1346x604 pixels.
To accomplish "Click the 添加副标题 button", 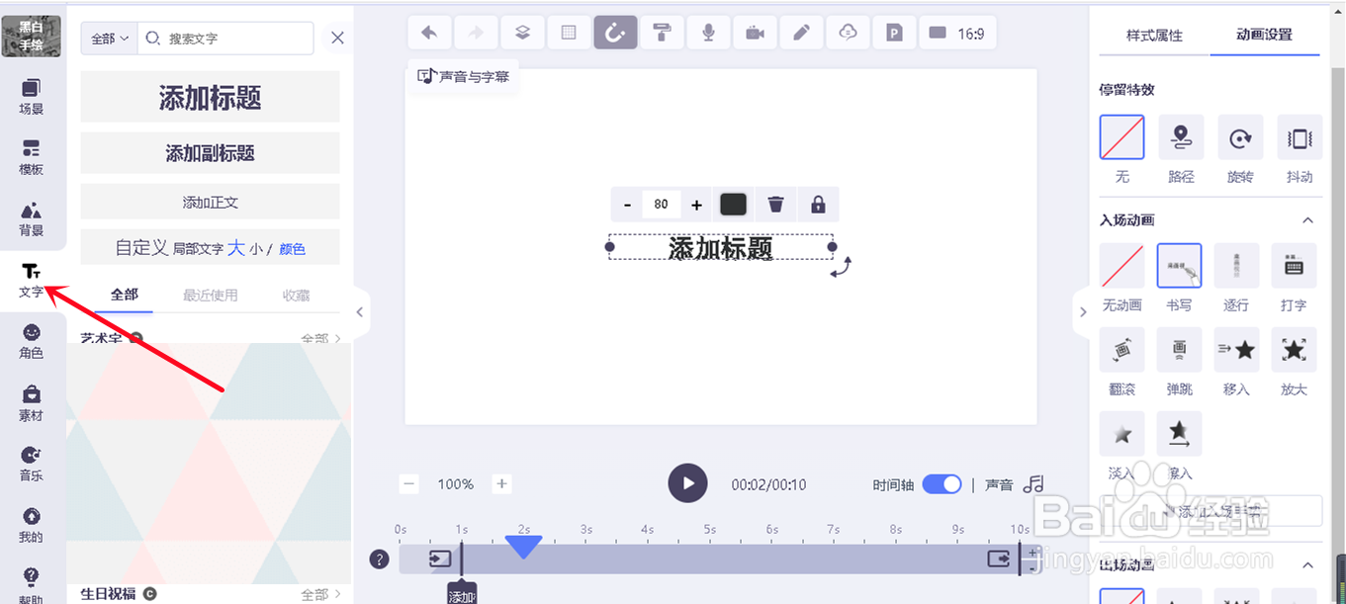I will click(x=210, y=152).
